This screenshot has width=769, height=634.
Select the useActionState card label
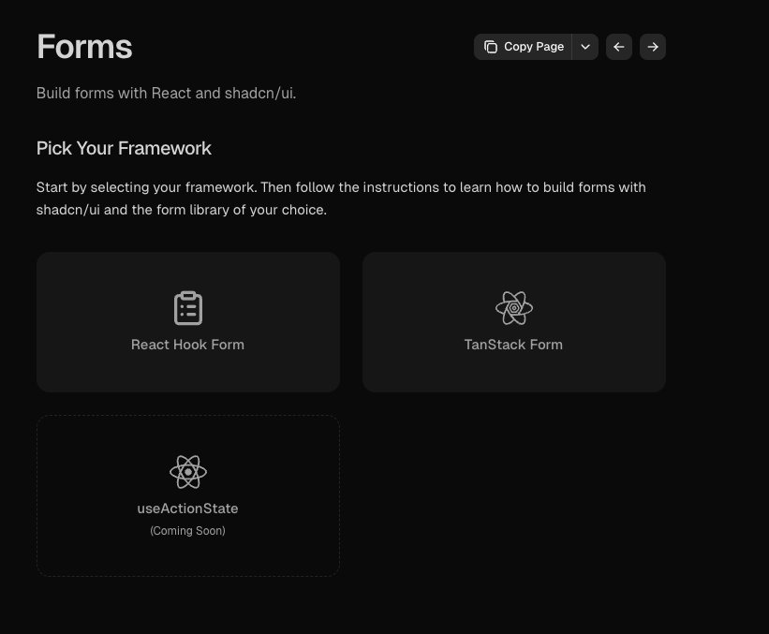click(x=188, y=509)
